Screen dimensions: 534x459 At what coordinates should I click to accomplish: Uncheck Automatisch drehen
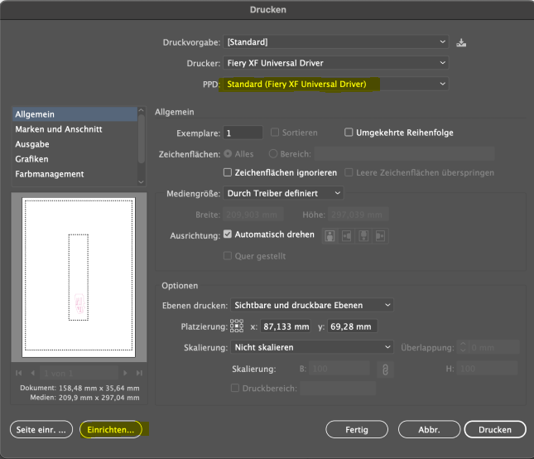(228, 234)
